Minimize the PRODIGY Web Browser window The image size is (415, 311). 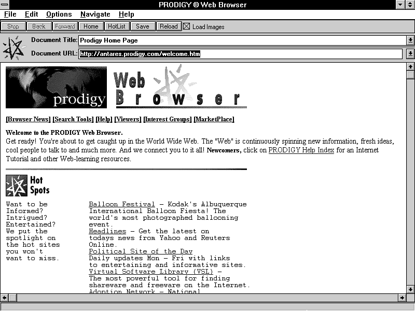click(400, 5)
